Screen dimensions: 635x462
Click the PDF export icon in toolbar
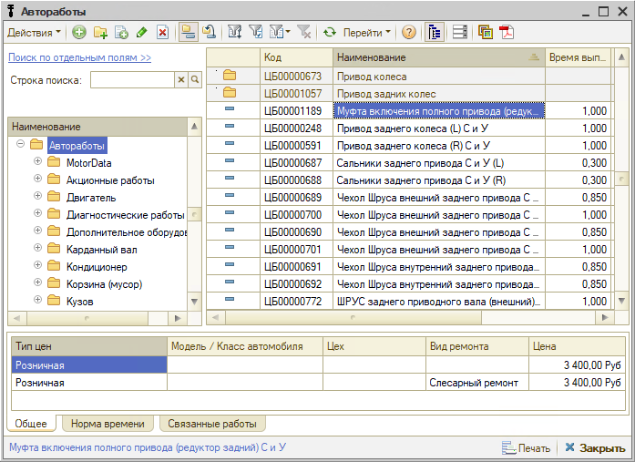(x=506, y=32)
